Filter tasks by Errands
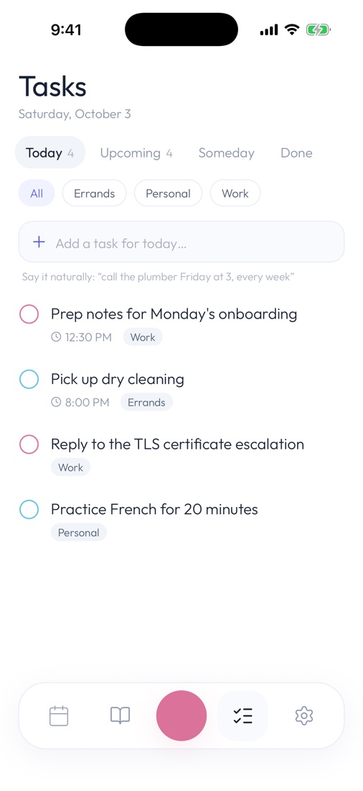Screen dimensions: 363x791 tap(94, 193)
